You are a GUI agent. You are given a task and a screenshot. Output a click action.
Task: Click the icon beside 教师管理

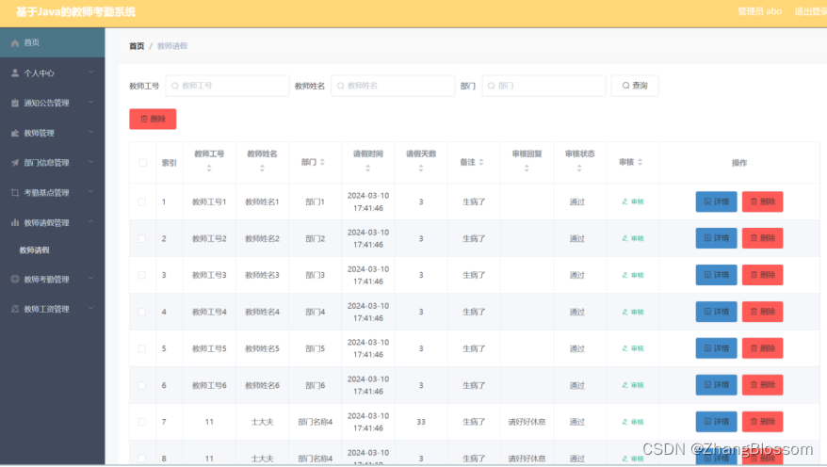pyautogui.click(x=15, y=133)
